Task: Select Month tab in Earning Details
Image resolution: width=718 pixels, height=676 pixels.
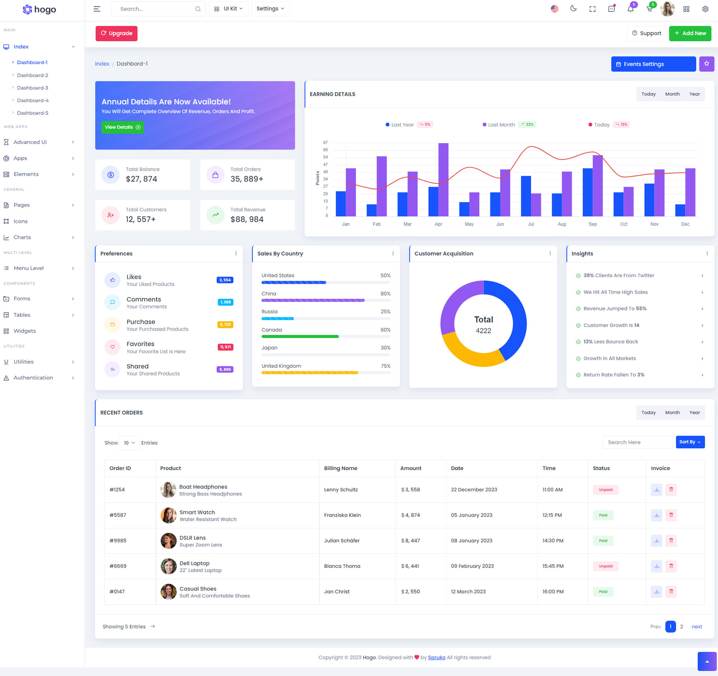Action: point(672,94)
